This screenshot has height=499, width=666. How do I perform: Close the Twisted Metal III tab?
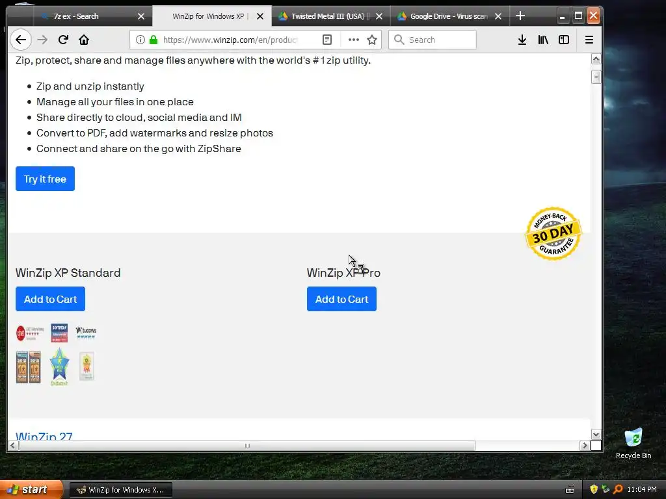tap(379, 16)
